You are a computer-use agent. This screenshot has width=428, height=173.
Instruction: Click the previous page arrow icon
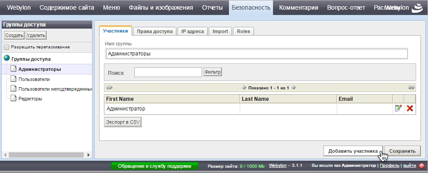click(x=244, y=88)
